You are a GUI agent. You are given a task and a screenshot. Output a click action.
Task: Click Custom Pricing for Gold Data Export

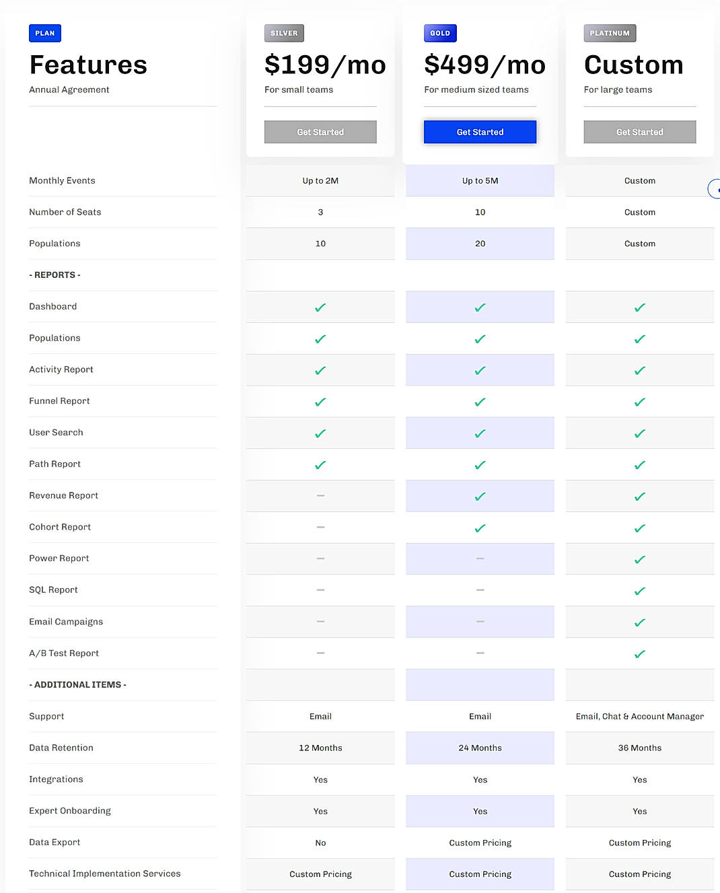pos(480,843)
